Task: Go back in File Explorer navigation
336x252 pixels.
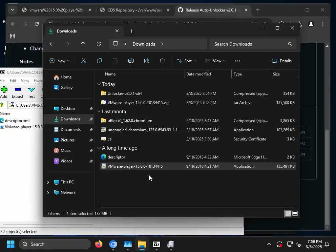Action: [52, 44]
